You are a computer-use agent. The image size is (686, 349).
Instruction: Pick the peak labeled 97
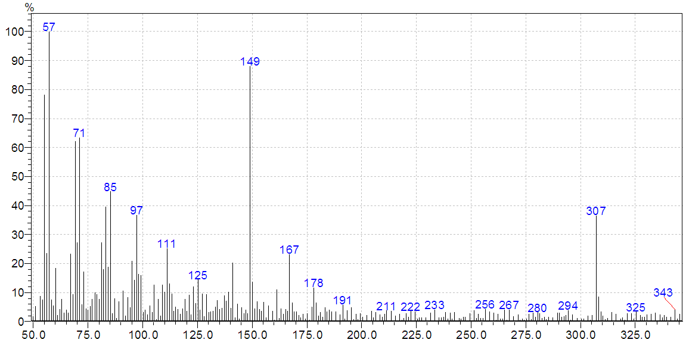click(136, 210)
